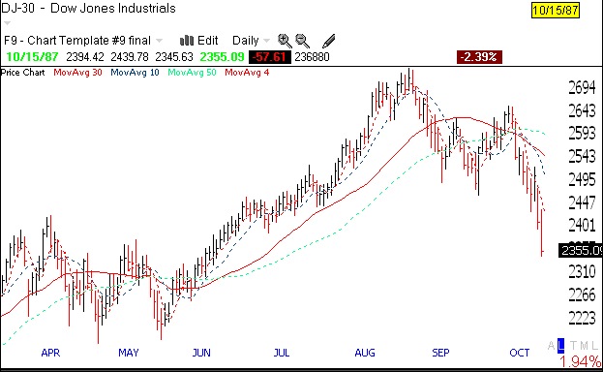This screenshot has width=603, height=372.
Task: Click the volume value 236880
Action: pyautogui.click(x=312, y=57)
